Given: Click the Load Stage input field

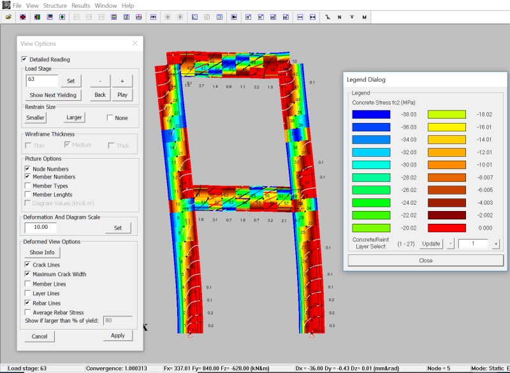Looking at the screenshot, I should coord(42,80).
